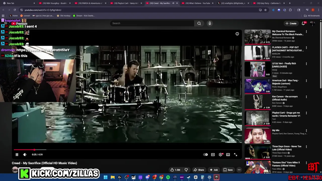Enter full screen video mode
The image size is (322, 181).
tap(235, 155)
